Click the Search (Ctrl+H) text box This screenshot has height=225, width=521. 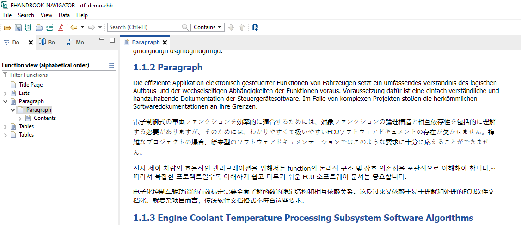(145, 27)
